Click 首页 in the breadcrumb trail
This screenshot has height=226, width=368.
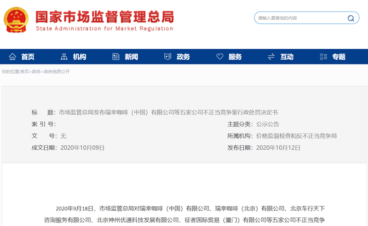24,72
